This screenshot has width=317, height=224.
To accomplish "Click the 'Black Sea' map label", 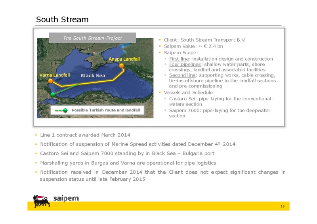I will [x=93, y=76].
